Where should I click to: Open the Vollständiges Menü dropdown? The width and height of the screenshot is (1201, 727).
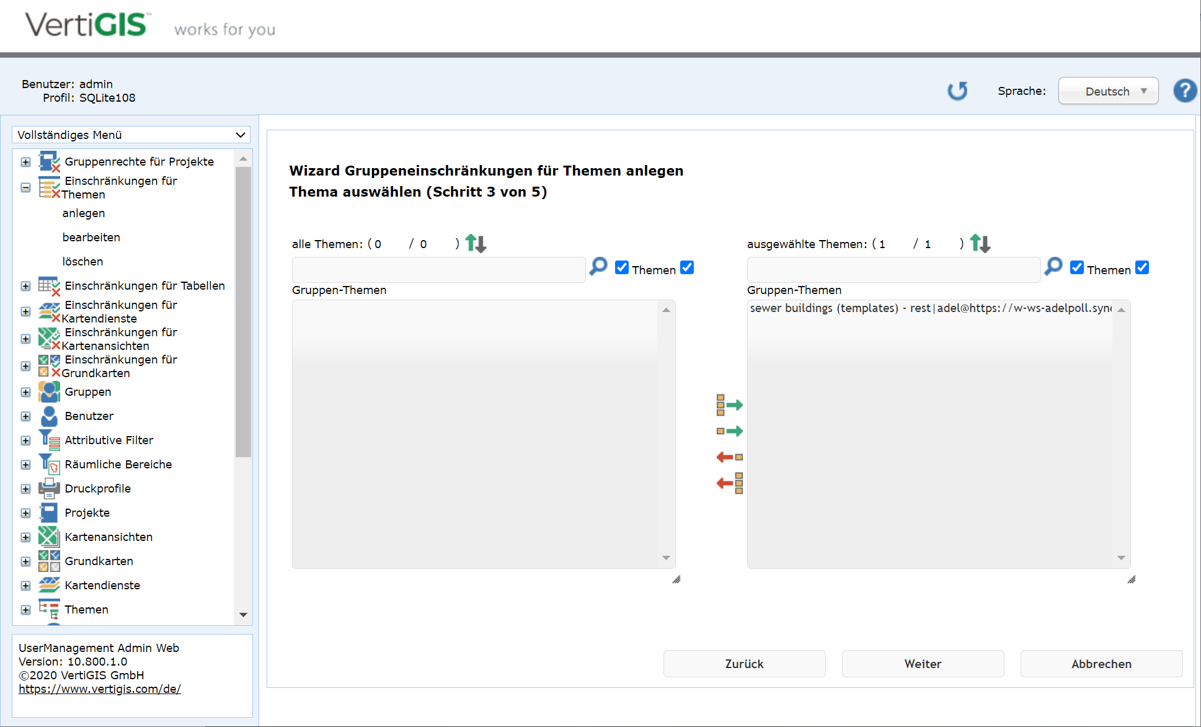pyautogui.click(x=131, y=135)
